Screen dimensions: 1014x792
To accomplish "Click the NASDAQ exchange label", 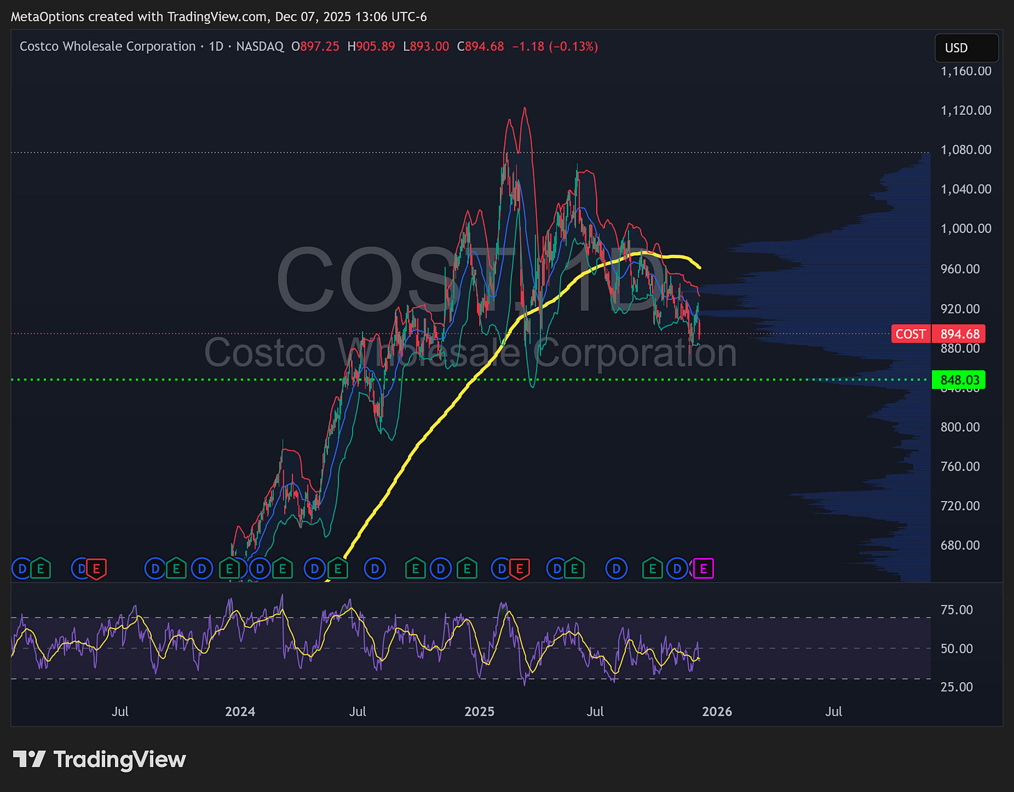I will [x=259, y=46].
